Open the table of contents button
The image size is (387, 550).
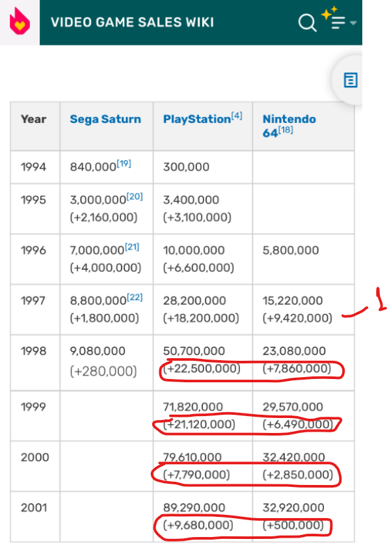pyautogui.click(x=350, y=81)
